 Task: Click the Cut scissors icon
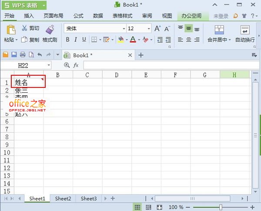pos(24,28)
